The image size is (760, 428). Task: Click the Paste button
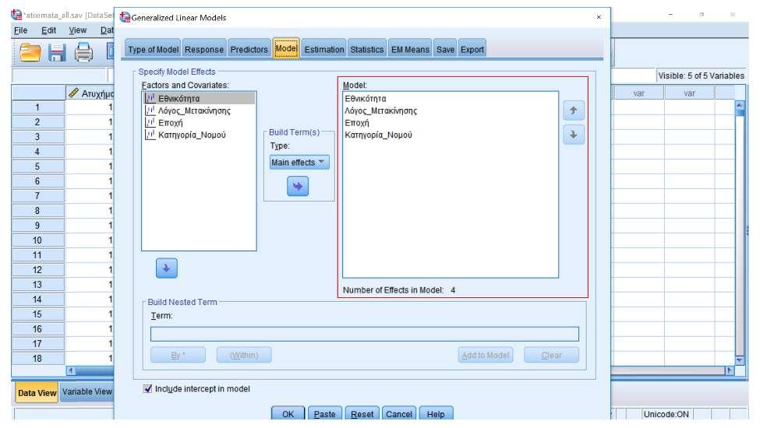pos(324,413)
